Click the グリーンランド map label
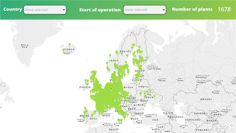 24,46
